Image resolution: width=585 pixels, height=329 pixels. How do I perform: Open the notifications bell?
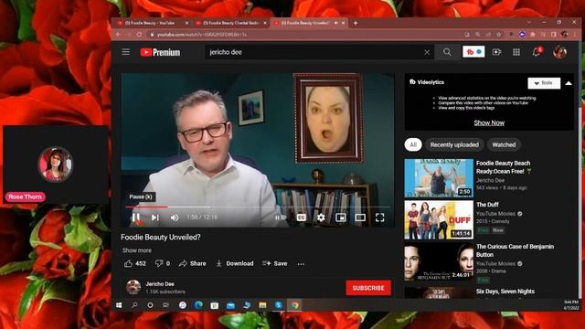click(x=537, y=52)
